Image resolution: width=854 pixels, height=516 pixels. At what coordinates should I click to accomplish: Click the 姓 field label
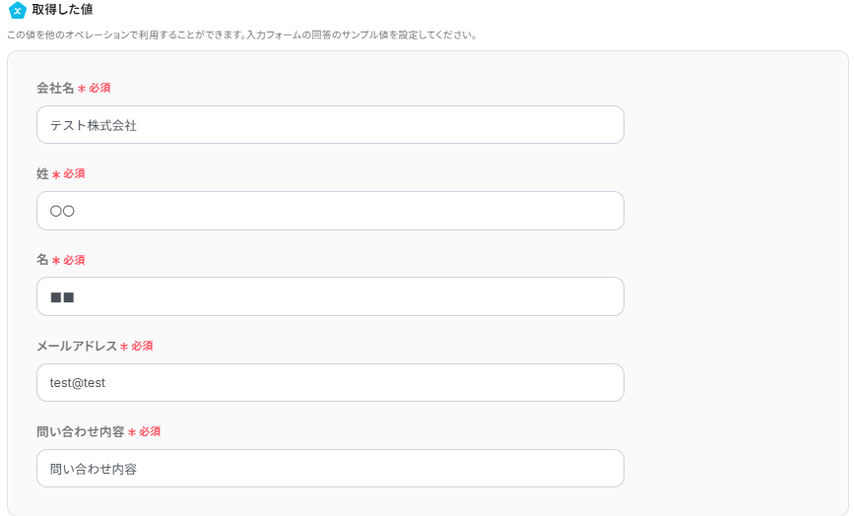point(42,174)
